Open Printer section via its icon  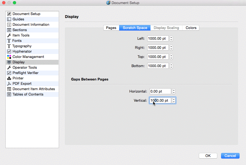(x=9, y=78)
